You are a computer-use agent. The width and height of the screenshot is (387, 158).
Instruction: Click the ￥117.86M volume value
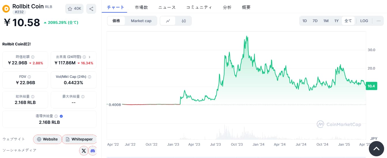pyautogui.click(x=65, y=63)
